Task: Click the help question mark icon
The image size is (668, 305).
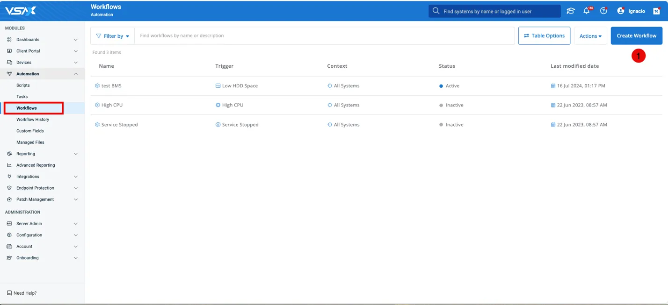Action: point(603,11)
